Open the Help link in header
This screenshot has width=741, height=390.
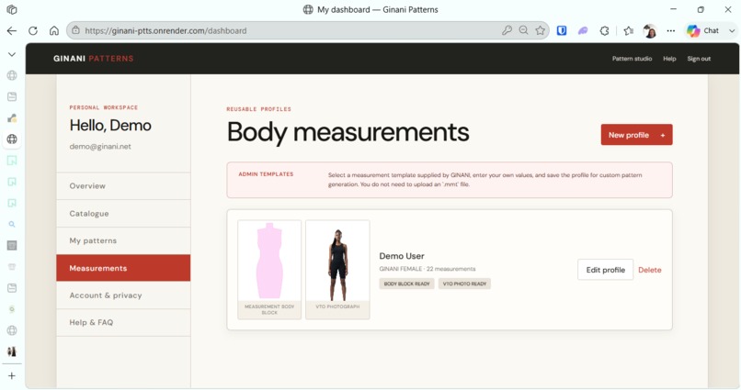(669, 59)
